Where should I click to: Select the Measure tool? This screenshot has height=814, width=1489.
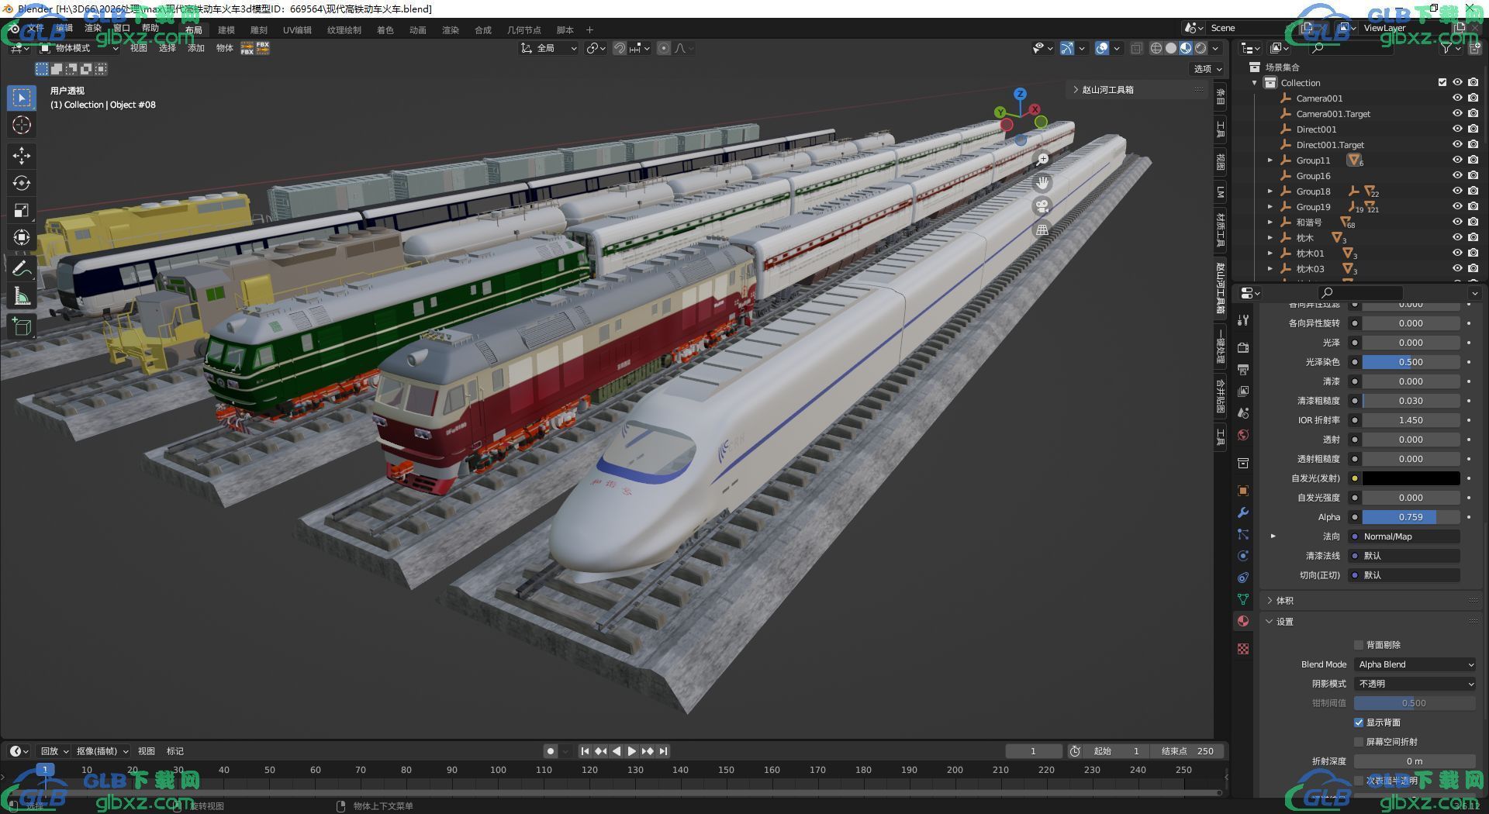[x=22, y=297]
